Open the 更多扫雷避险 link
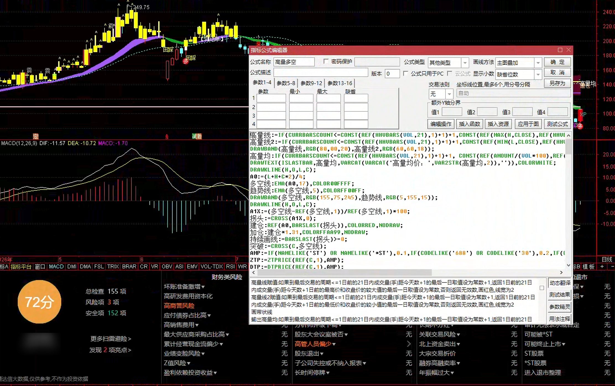 (x=111, y=339)
